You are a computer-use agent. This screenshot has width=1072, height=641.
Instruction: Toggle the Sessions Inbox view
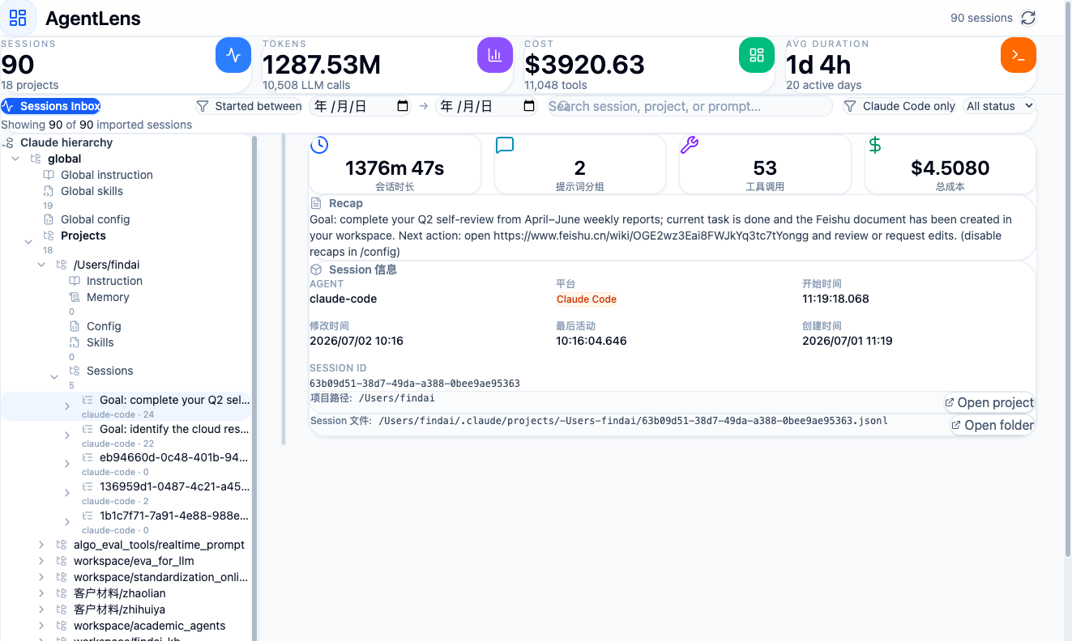pyautogui.click(x=51, y=106)
